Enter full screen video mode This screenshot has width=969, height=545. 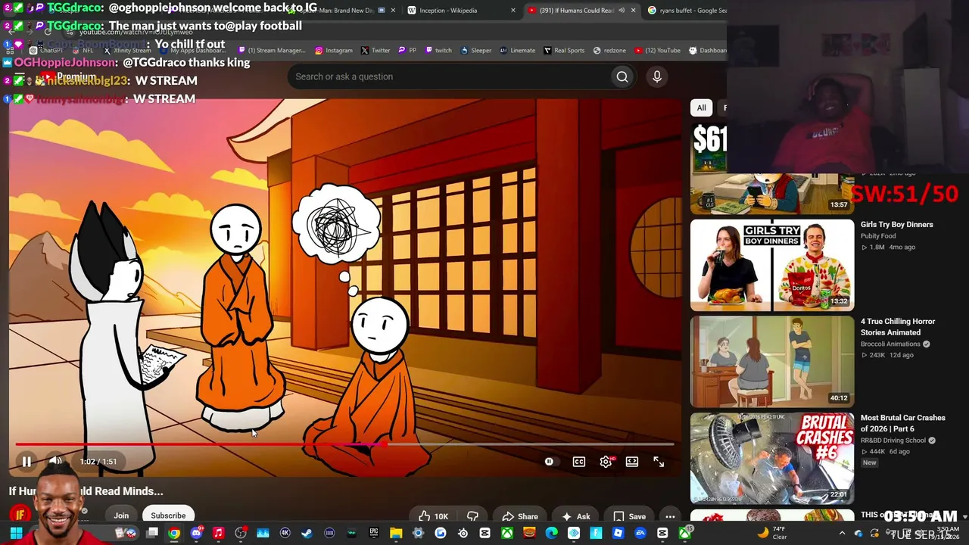click(x=659, y=462)
